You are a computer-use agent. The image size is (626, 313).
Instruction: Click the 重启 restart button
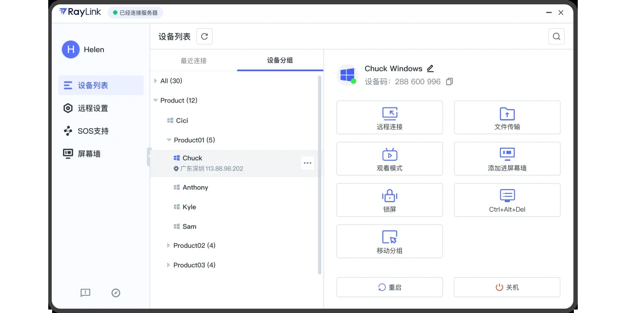point(390,287)
